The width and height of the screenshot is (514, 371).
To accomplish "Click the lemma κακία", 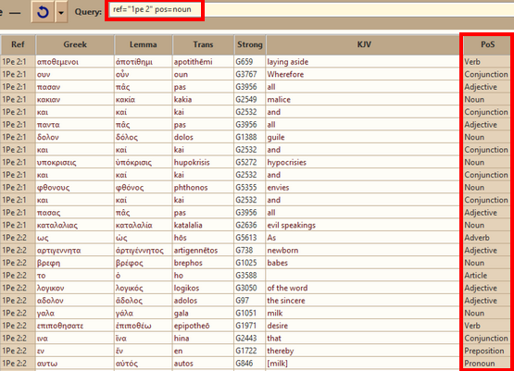I will click(125, 100).
